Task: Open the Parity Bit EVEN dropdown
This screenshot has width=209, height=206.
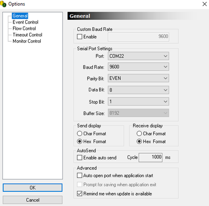Action: pos(138,78)
